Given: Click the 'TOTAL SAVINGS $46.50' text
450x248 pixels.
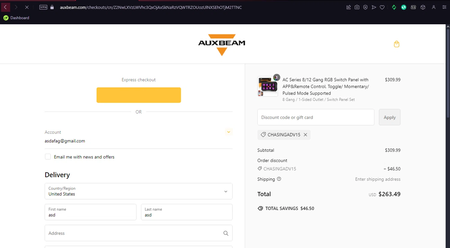Looking at the screenshot, I should 289,208.
